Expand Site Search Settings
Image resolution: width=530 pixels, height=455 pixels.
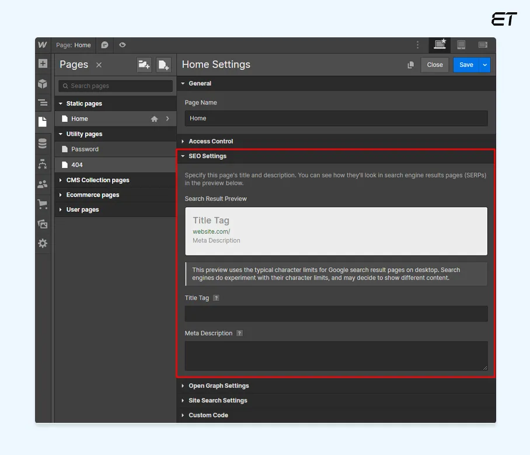pyautogui.click(x=336, y=400)
